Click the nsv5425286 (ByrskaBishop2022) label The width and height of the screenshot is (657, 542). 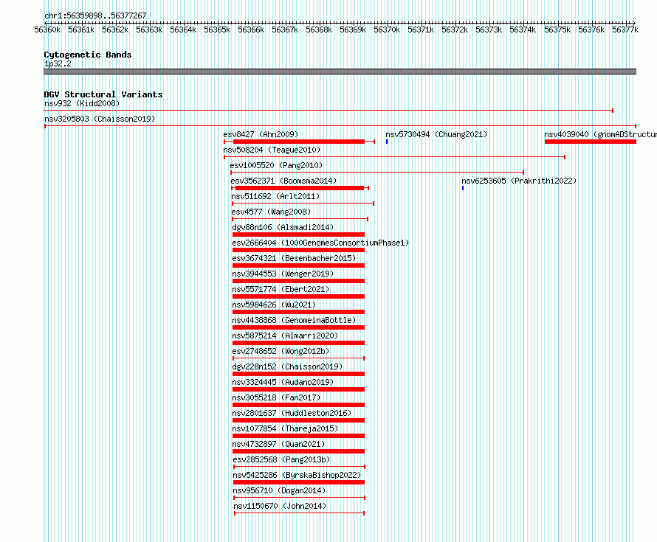tap(297, 475)
